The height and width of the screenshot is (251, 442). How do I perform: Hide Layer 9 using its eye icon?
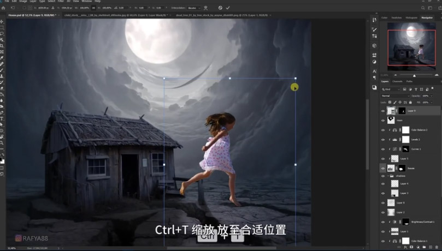click(382, 111)
